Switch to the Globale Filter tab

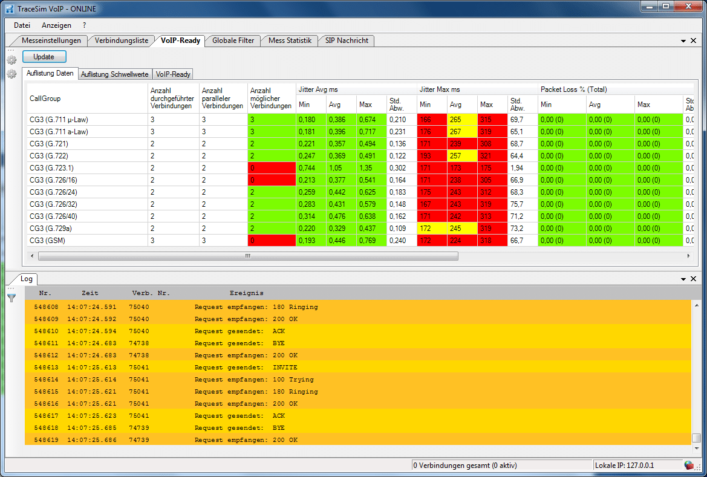tap(233, 41)
